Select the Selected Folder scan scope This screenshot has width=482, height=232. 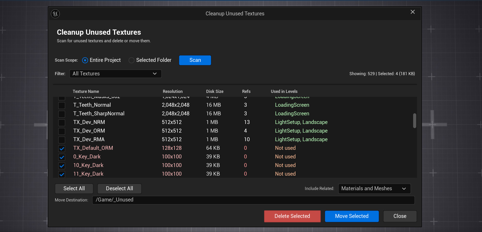tap(150, 60)
